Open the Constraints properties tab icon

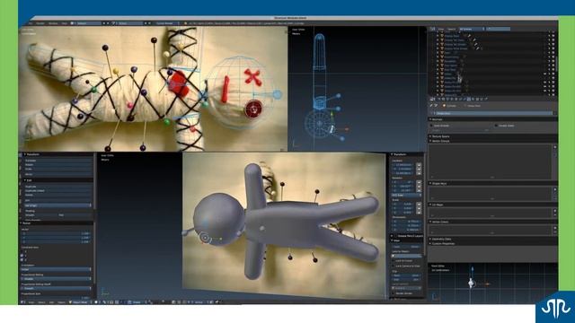coord(460,99)
